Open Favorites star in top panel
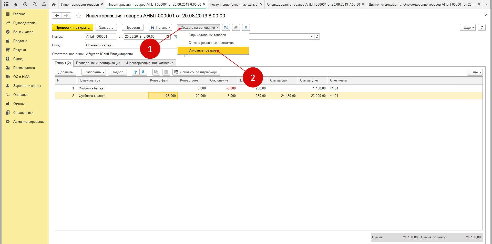The height and width of the screenshot is (244, 492). coord(16,4)
